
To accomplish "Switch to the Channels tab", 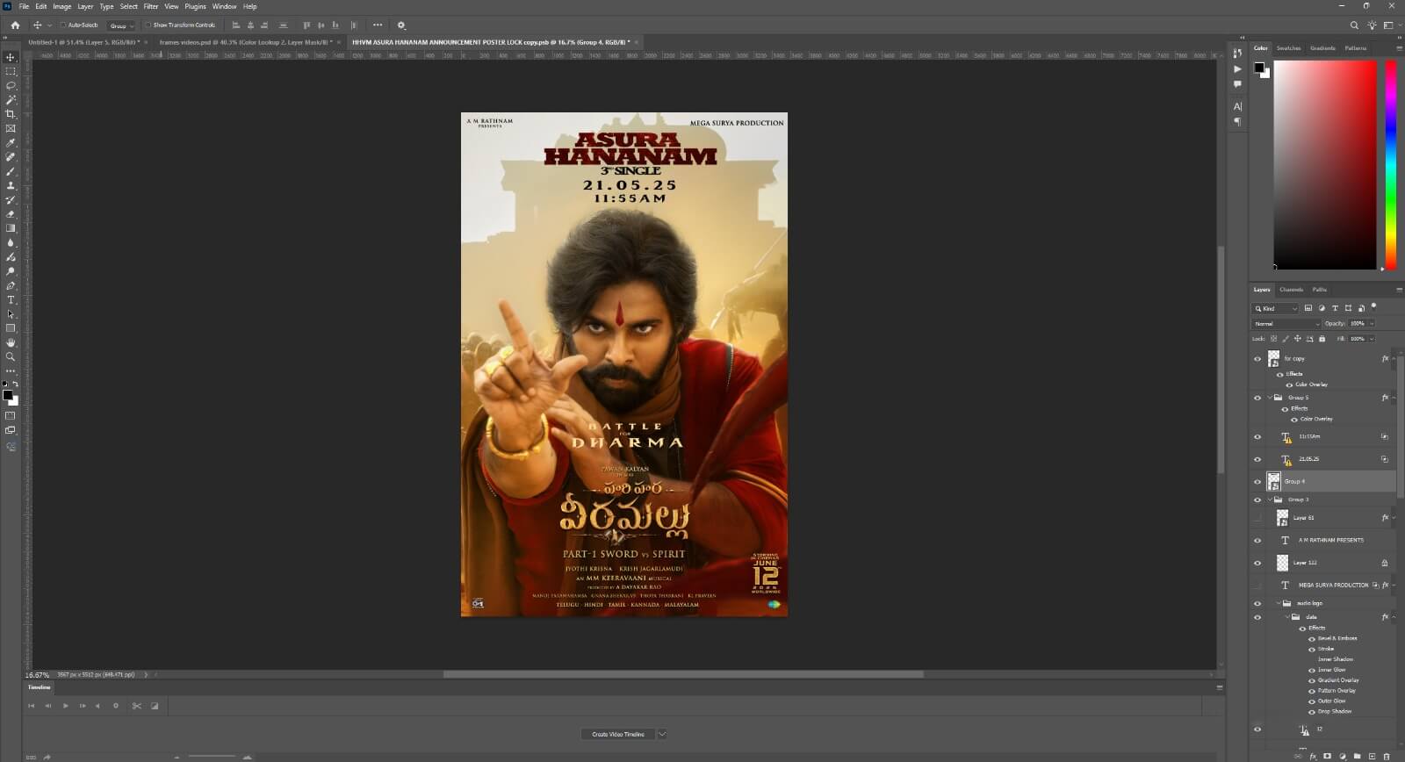I will click(x=1291, y=290).
